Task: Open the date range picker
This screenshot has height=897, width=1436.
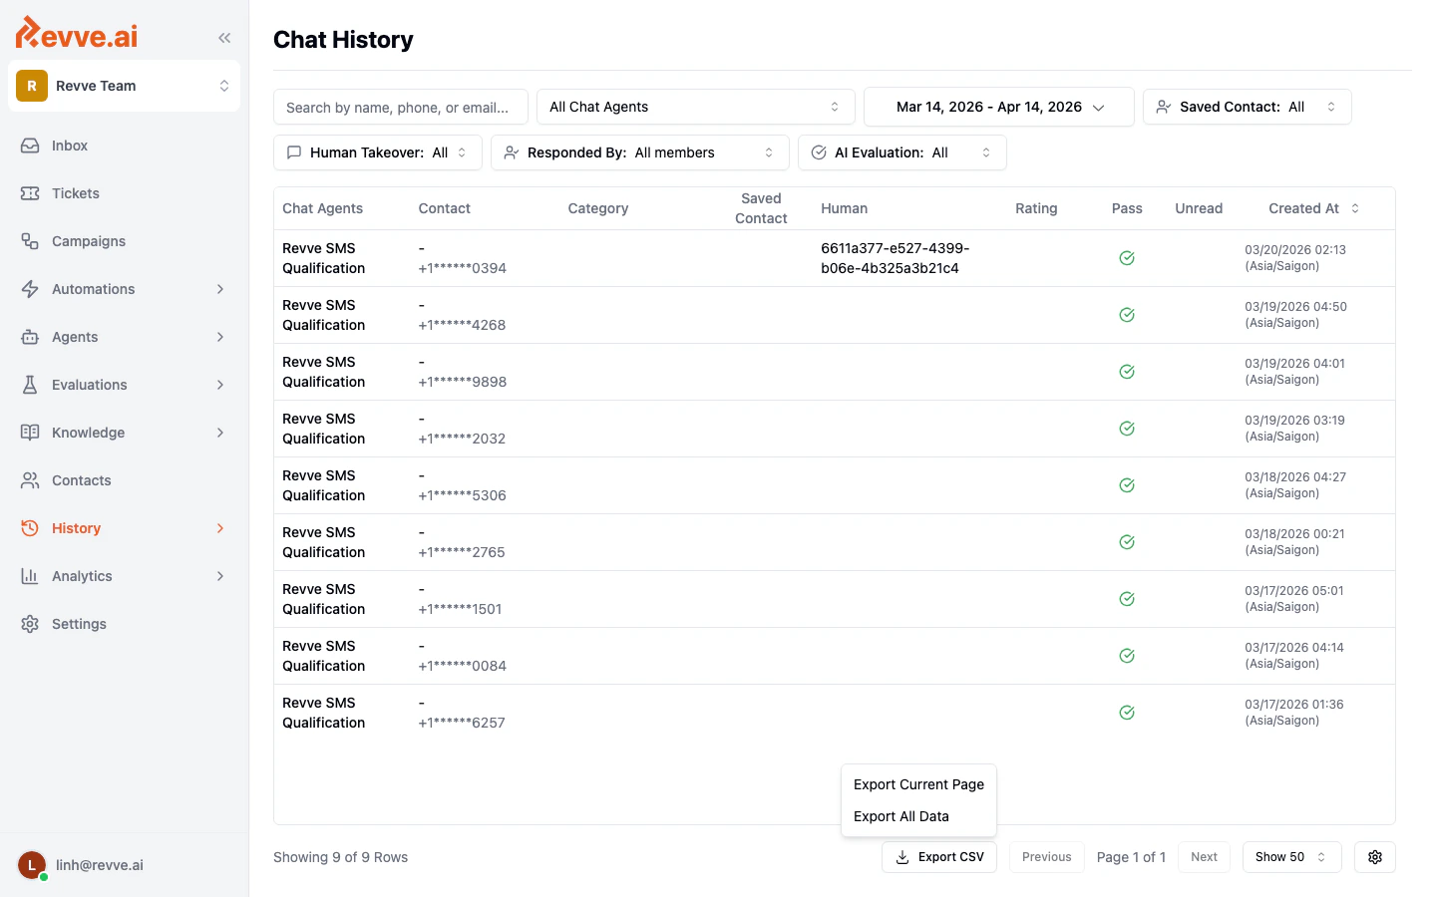Action: click(999, 107)
